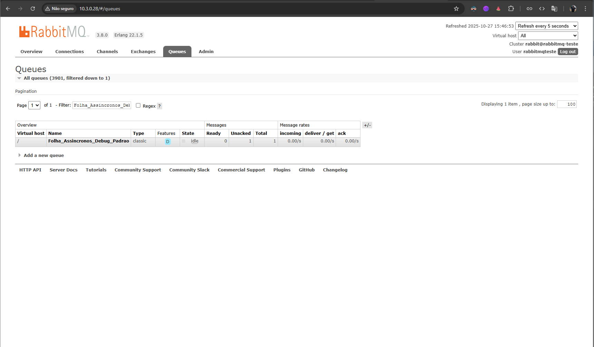
Task: Click the +/- column selector
Action: tap(367, 125)
